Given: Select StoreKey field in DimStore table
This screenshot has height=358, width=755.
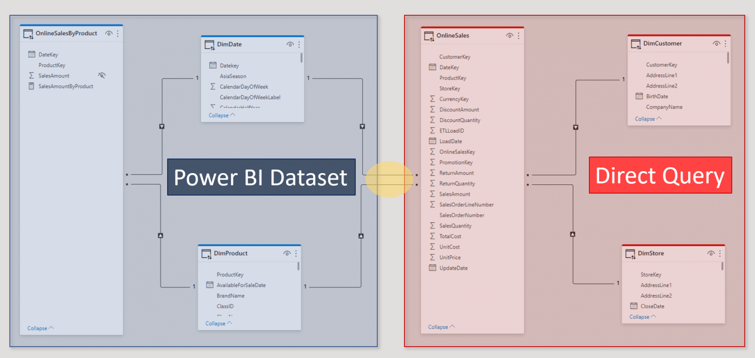Looking at the screenshot, I should pos(651,275).
